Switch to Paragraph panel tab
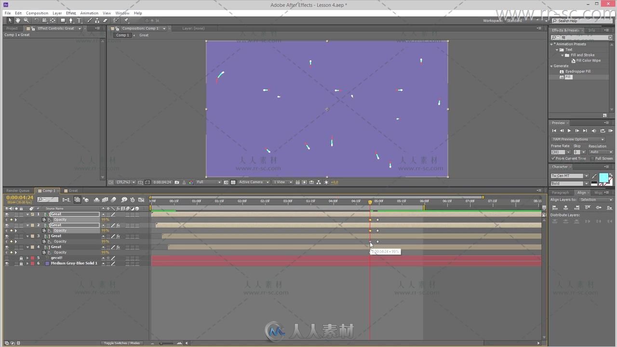 pyautogui.click(x=560, y=193)
